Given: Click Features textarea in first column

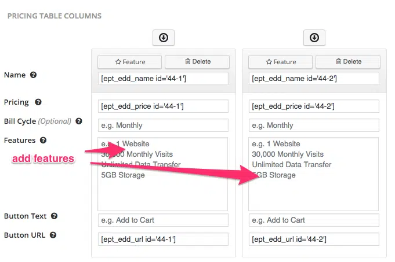Looking at the screenshot, I should [x=163, y=174].
